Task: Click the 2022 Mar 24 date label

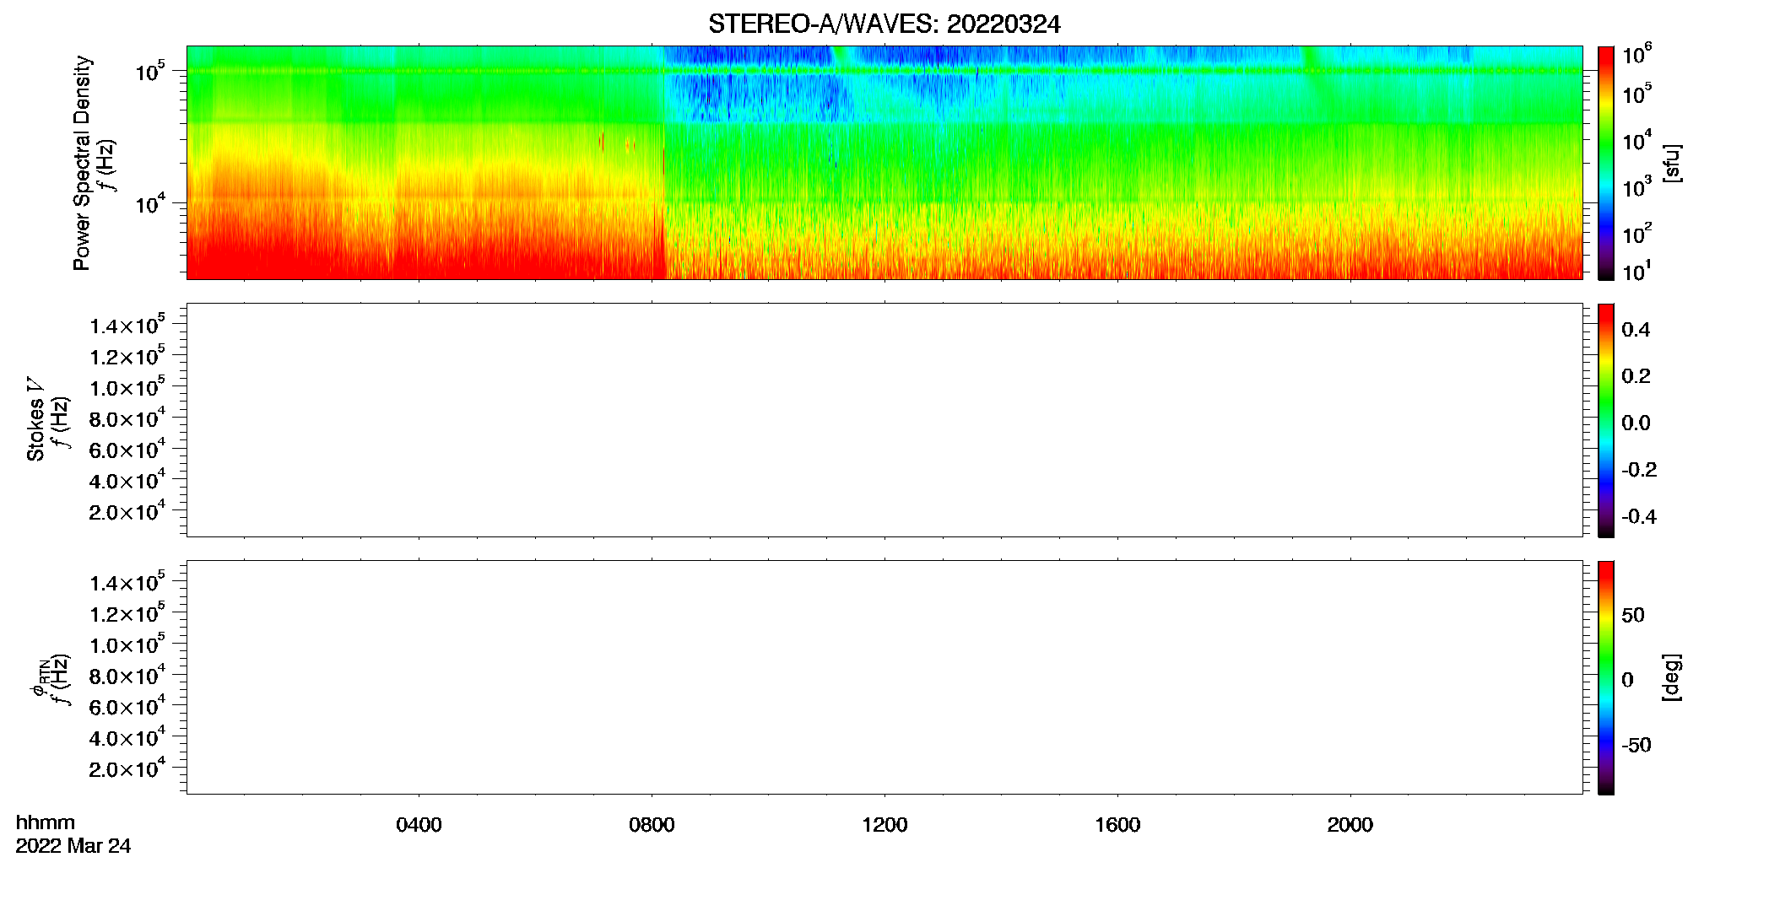Action: [x=73, y=846]
